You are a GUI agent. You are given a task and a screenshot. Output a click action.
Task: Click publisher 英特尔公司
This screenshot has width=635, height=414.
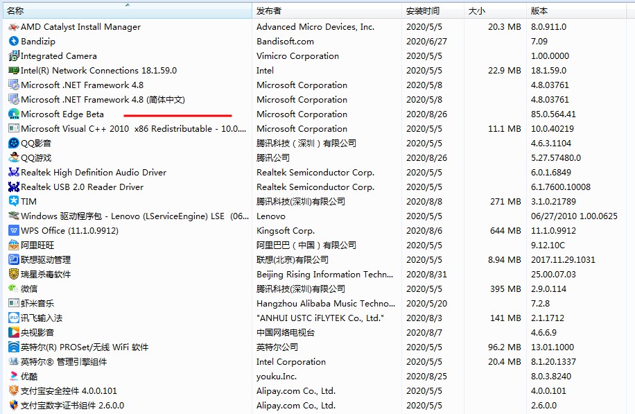(277, 347)
